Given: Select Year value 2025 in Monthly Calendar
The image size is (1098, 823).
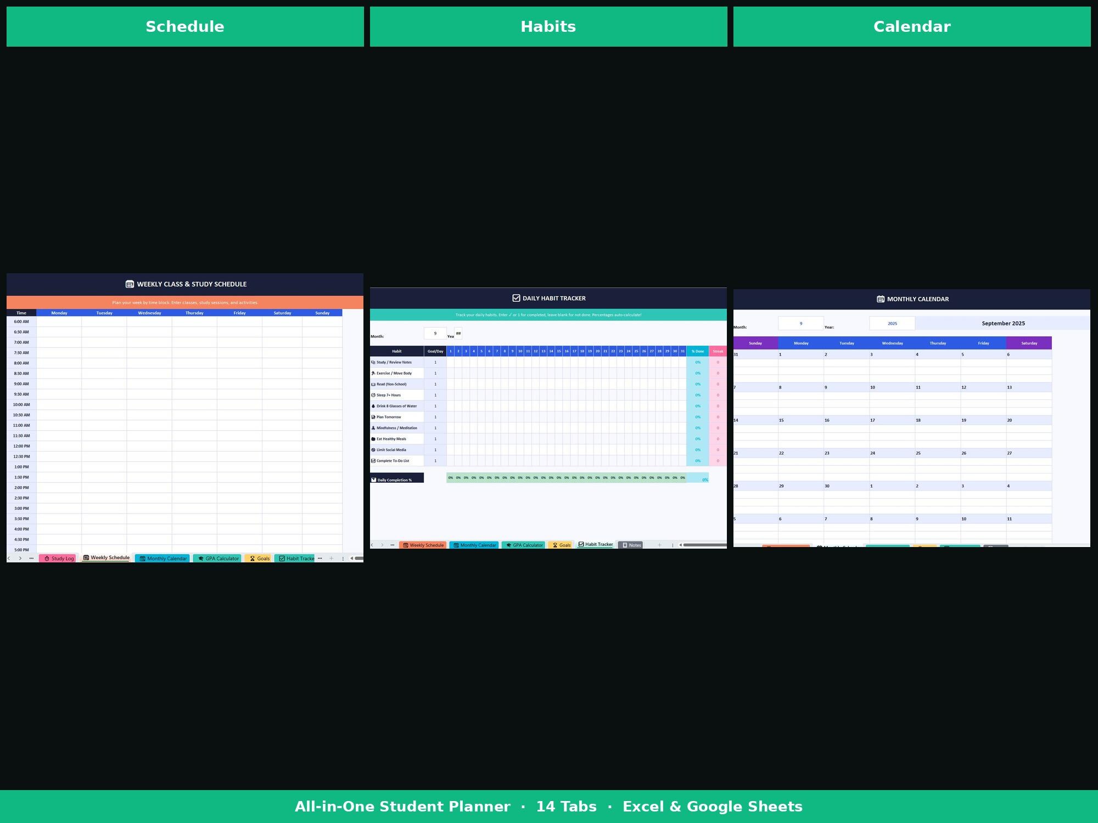Looking at the screenshot, I should point(892,323).
